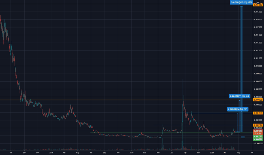Click the orange 0.0003931 price line tag
This screenshot has height=155, width=264.
click(x=258, y=113)
